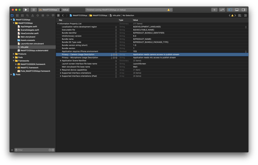Jump to next issue in jump bar
This screenshot has height=165, width=258.
point(235,15)
